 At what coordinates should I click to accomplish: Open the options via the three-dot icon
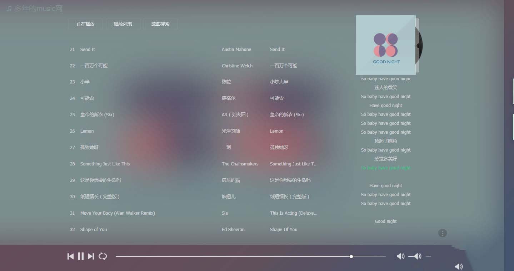coord(443,233)
